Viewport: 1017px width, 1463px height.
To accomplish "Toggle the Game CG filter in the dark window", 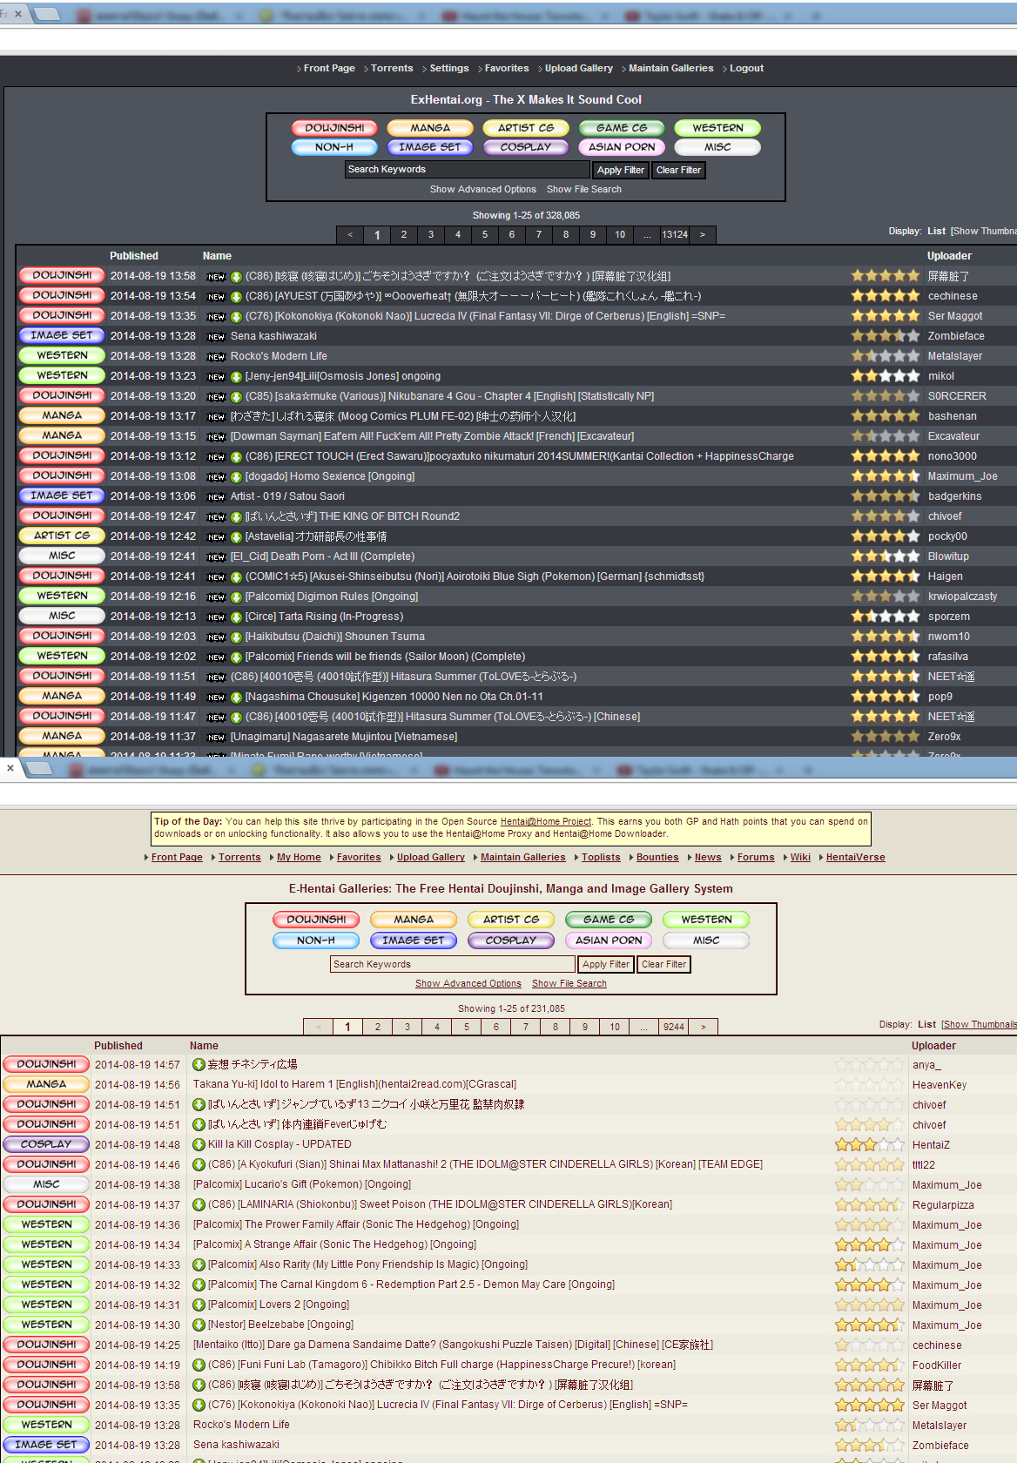I will click(x=622, y=128).
